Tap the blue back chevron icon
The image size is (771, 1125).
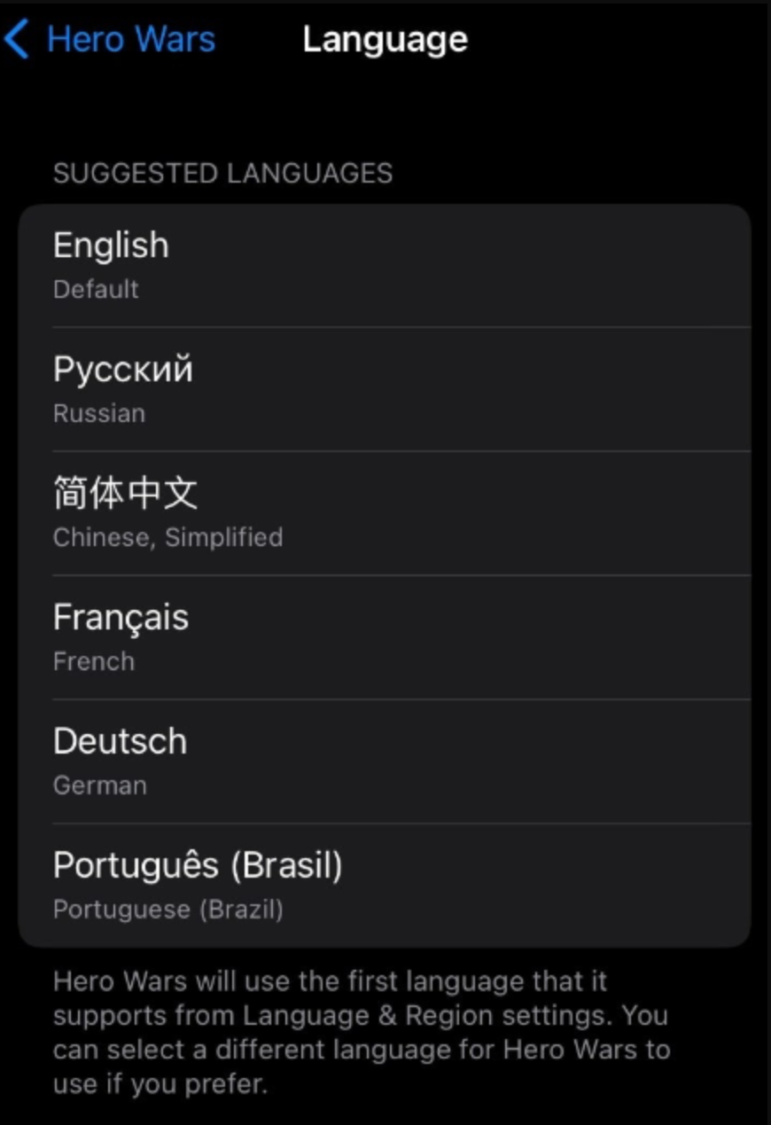point(18,40)
